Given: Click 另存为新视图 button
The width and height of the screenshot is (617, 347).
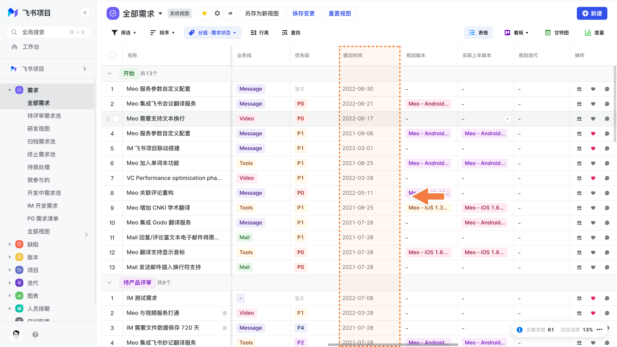Looking at the screenshot, I should pyautogui.click(x=262, y=13).
